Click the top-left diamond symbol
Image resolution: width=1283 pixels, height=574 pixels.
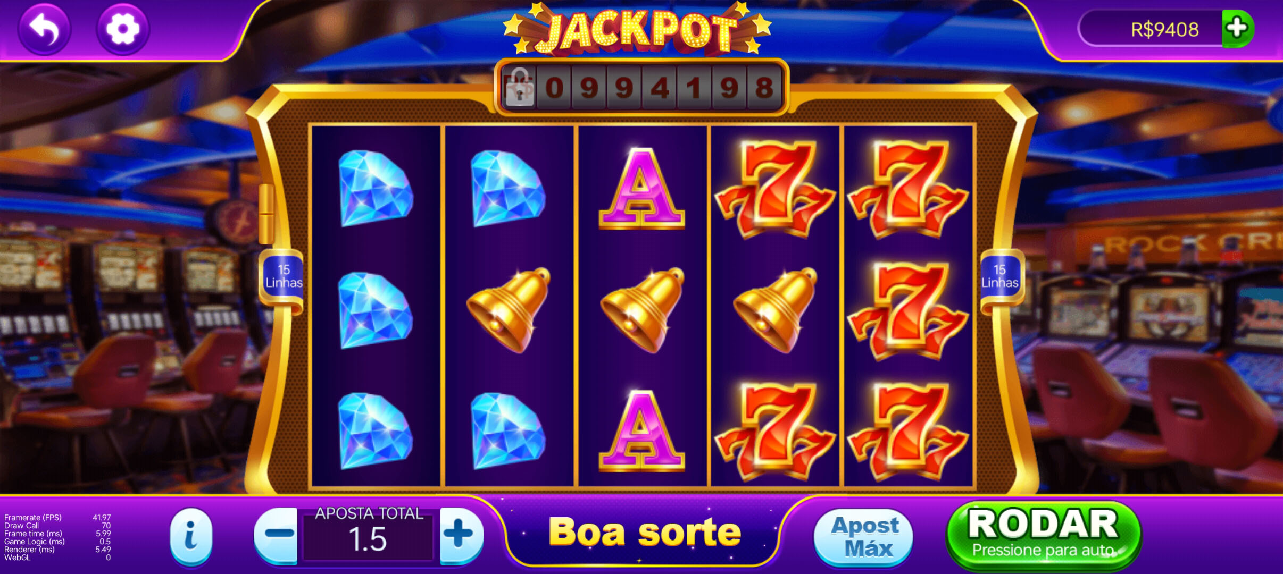point(375,188)
